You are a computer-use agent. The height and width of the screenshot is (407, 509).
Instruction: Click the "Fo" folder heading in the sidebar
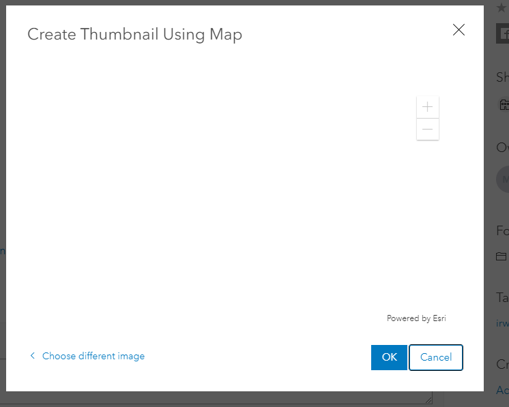[x=502, y=231]
